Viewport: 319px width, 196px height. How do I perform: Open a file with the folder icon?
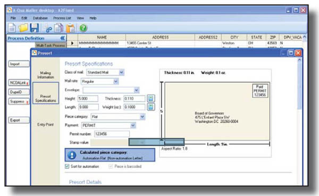(x=23, y=28)
